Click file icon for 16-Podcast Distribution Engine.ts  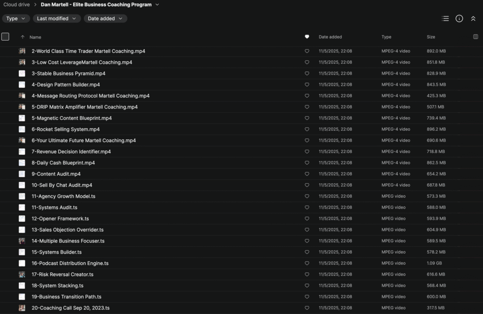(22, 263)
